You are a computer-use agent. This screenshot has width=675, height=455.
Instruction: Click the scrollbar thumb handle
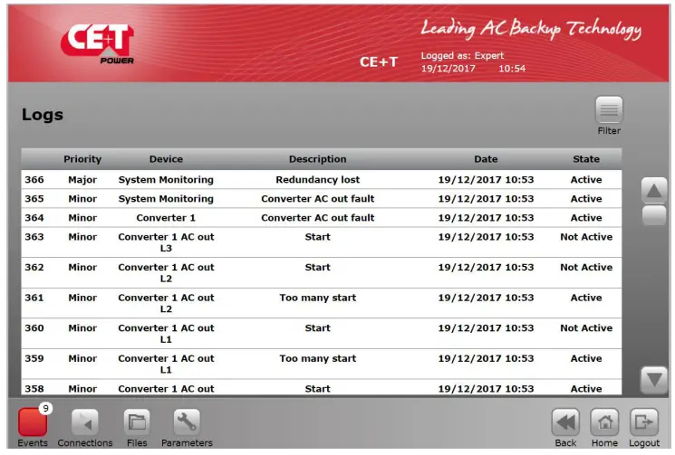tap(654, 215)
